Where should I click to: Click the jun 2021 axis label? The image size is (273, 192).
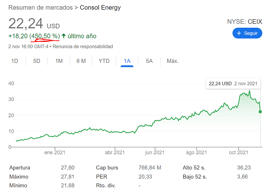(x=155, y=152)
